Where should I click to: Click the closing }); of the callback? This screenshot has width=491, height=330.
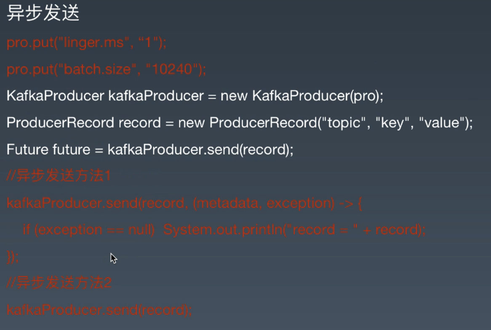point(13,256)
